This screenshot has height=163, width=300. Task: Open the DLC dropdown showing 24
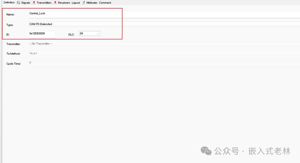(x=90, y=34)
